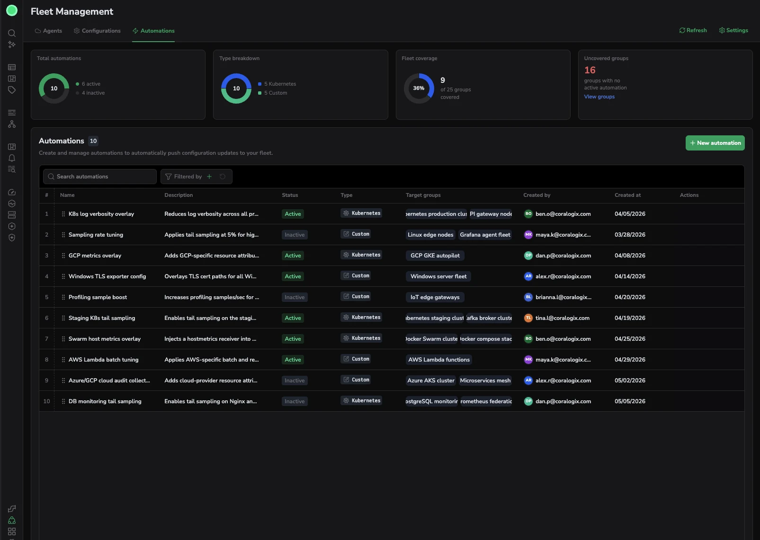The height and width of the screenshot is (540, 760).
Task: Open Settings in the top right
Action: 733,30
